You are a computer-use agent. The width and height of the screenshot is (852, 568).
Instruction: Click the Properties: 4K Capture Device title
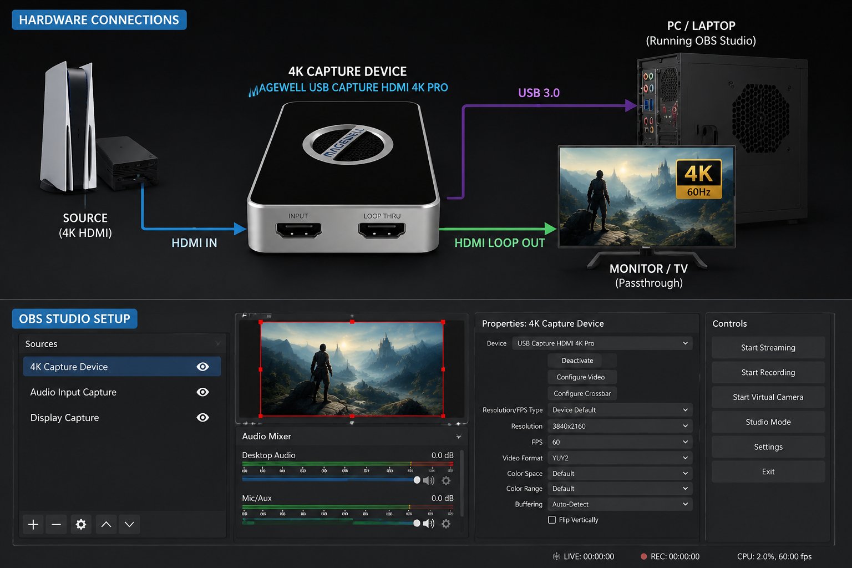(543, 323)
